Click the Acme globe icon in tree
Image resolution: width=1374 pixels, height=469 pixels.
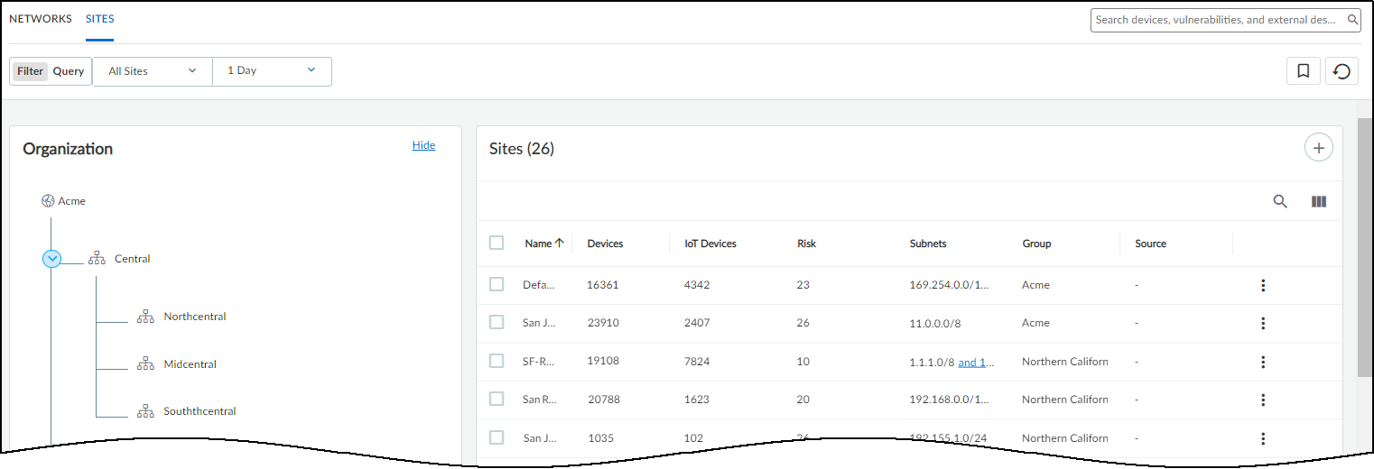pos(48,201)
